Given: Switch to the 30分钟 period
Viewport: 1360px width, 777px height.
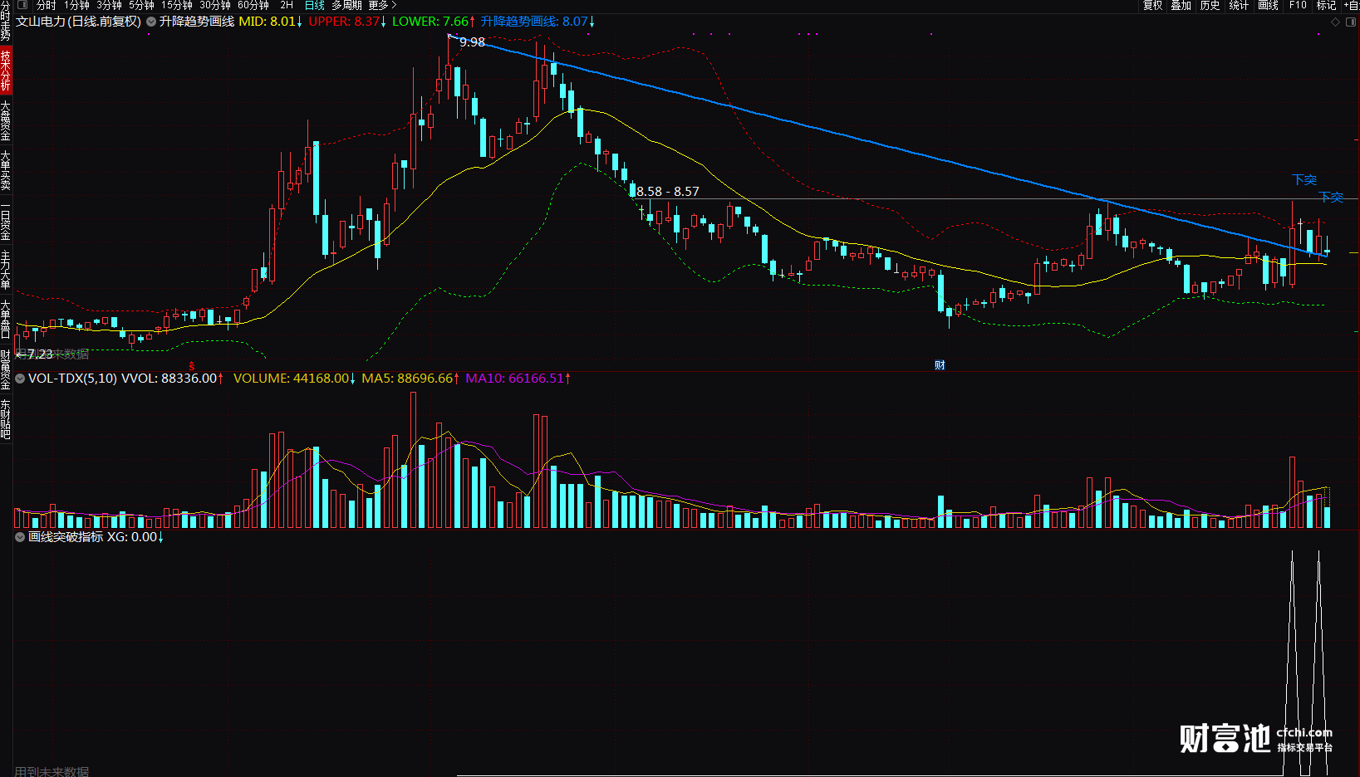Looking at the screenshot, I should click(215, 5).
